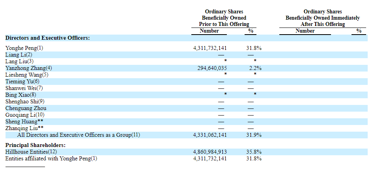The height and width of the screenshot is (169, 374).
Task: Click on Lang Liu(3) entry
Action: 20,61
